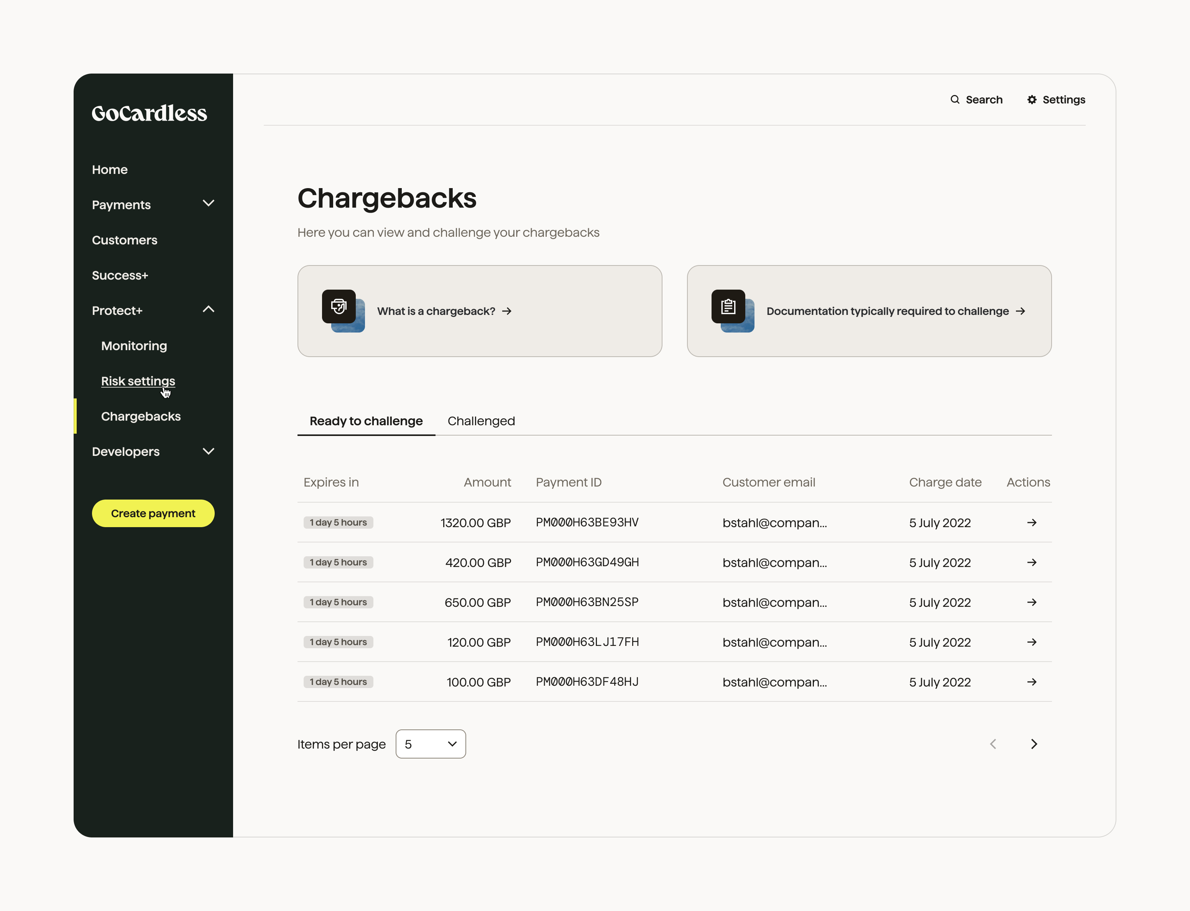Open the 1320.00 GBP chargeback row arrow
The width and height of the screenshot is (1190, 911).
pos(1032,522)
